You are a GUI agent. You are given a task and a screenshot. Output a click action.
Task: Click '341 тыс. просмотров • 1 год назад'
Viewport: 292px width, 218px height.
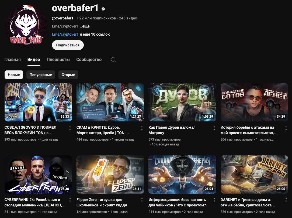coord(31,212)
